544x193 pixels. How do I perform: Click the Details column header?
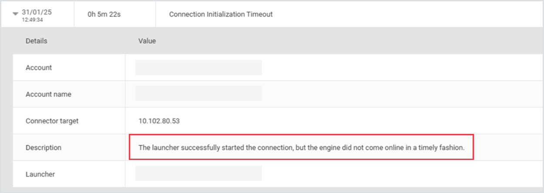click(37, 41)
